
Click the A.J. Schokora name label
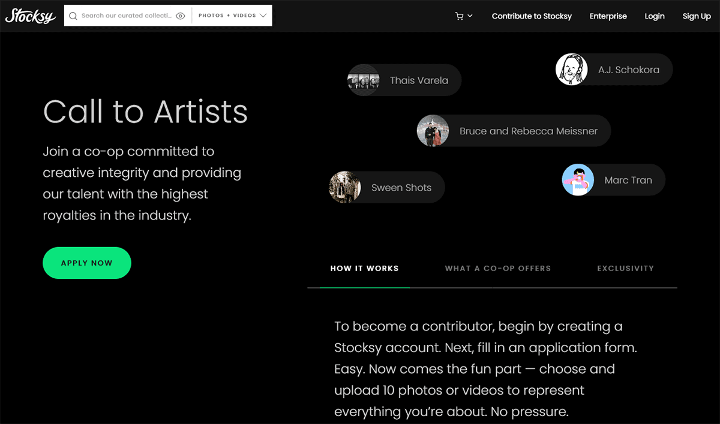629,70
